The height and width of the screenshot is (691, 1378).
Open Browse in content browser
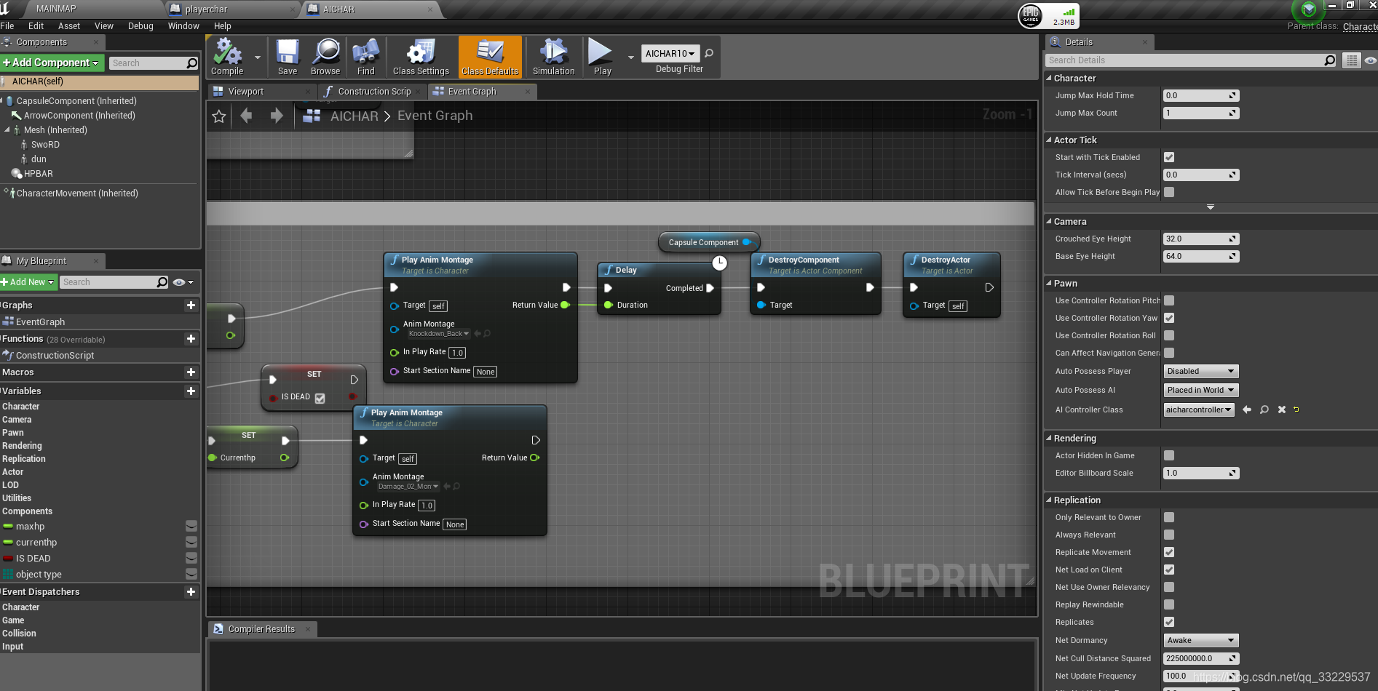click(325, 57)
